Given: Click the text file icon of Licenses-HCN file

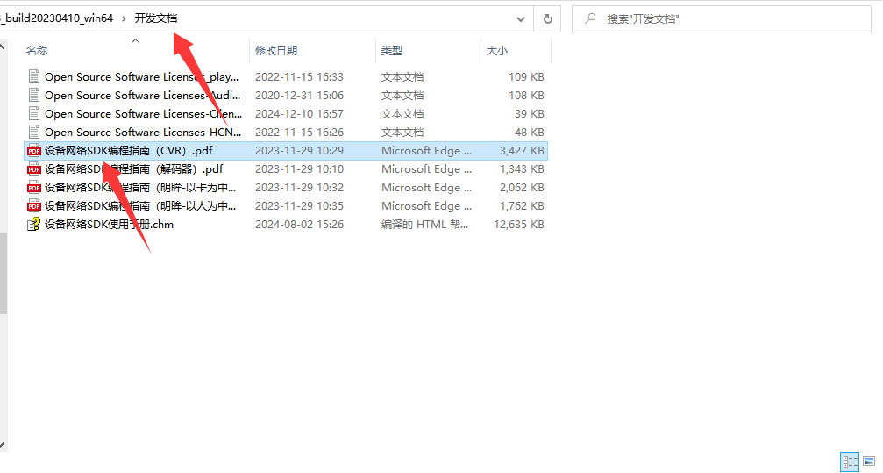Looking at the screenshot, I should (34, 133).
